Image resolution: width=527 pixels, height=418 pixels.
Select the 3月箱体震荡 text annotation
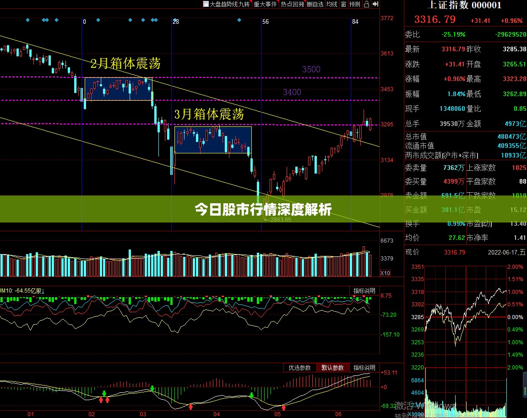[209, 114]
